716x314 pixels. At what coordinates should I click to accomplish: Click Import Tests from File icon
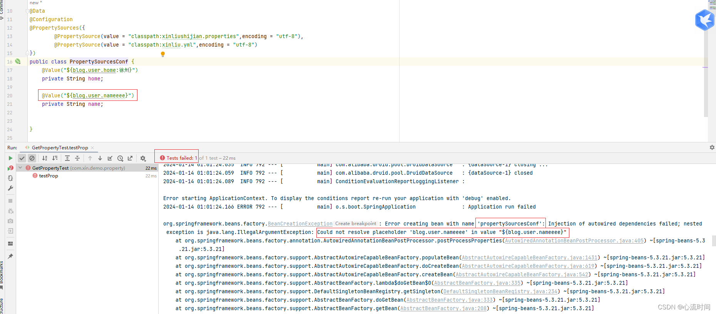[x=110, y=158]
